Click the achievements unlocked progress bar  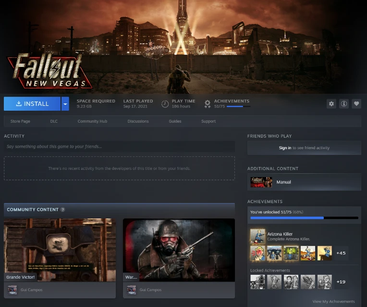pyautogui.click(x=304, y=218)
